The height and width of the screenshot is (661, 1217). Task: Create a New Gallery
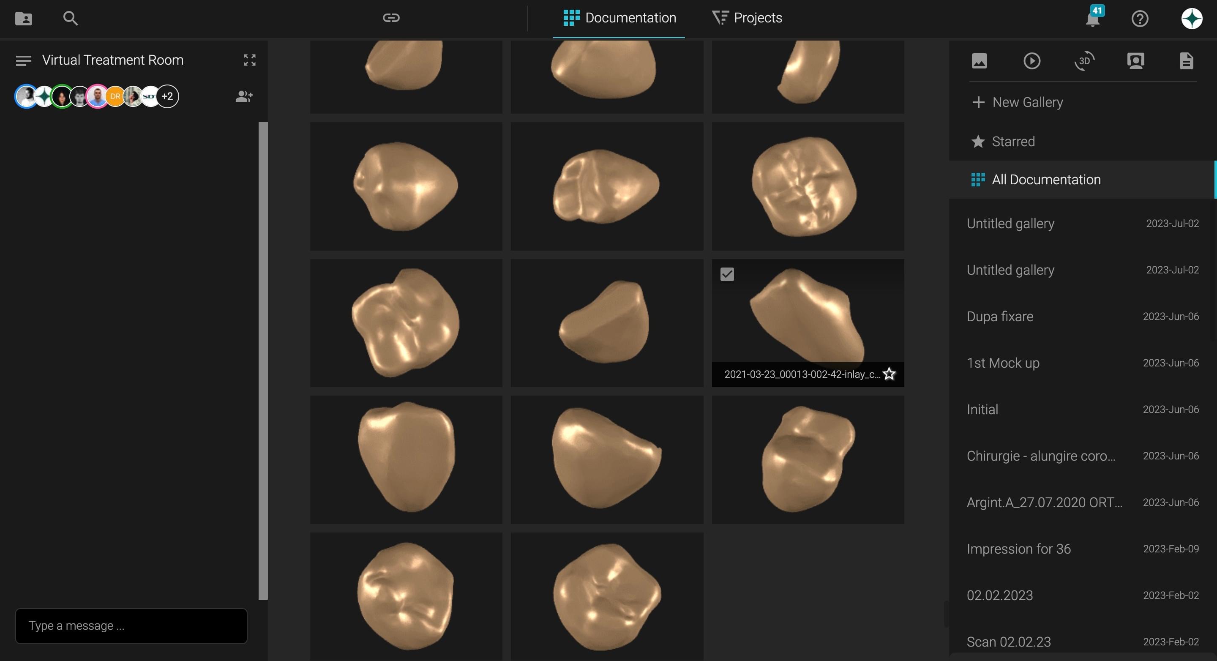[1017, 102]
